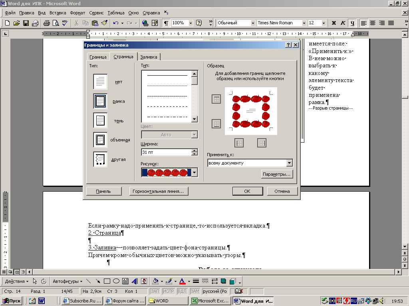The height and width of the screenshot is (306, 409).
Task: Toggle Bold Ж formatting
Action: pos(334,23)
